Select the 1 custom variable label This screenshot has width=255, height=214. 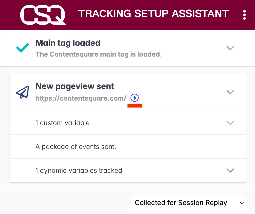62,123
